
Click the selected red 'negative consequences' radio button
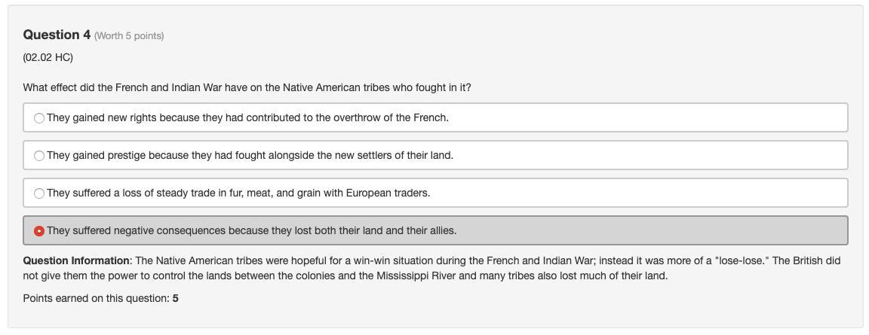click(x=39, y=231)
